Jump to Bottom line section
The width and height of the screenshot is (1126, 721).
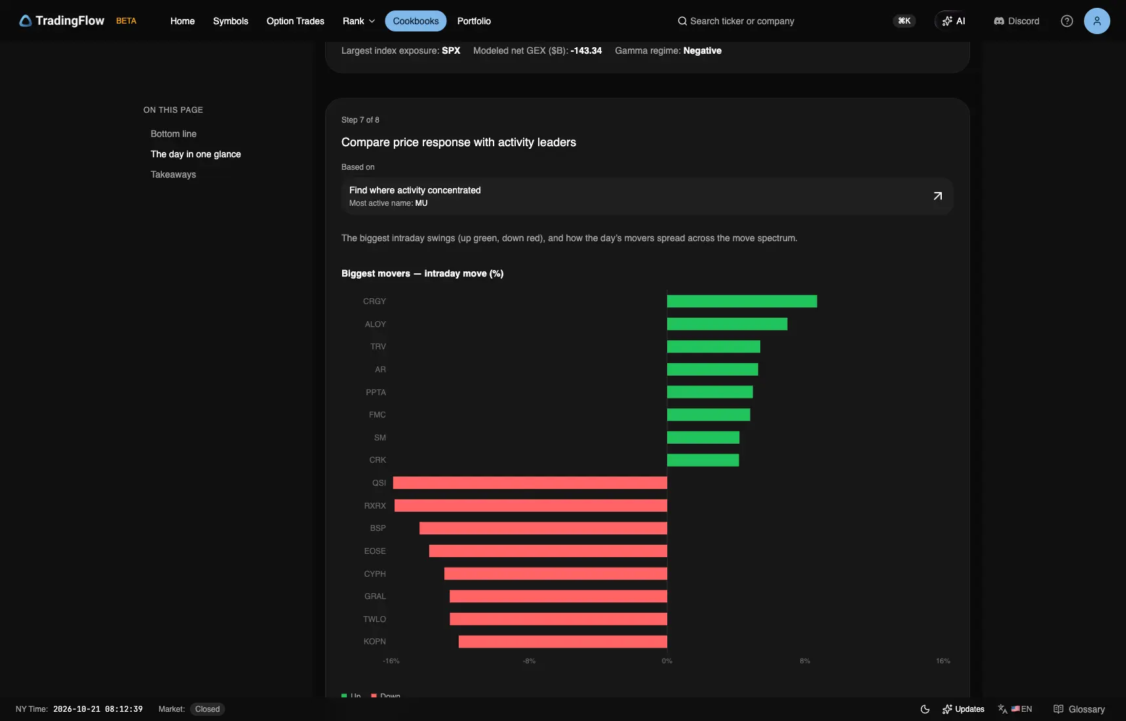(x=174, y=134)
